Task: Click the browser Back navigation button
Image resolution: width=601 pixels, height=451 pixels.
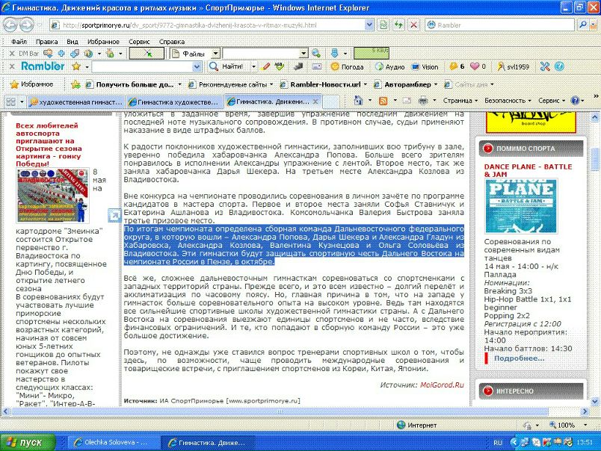Action: pos(13,24)
